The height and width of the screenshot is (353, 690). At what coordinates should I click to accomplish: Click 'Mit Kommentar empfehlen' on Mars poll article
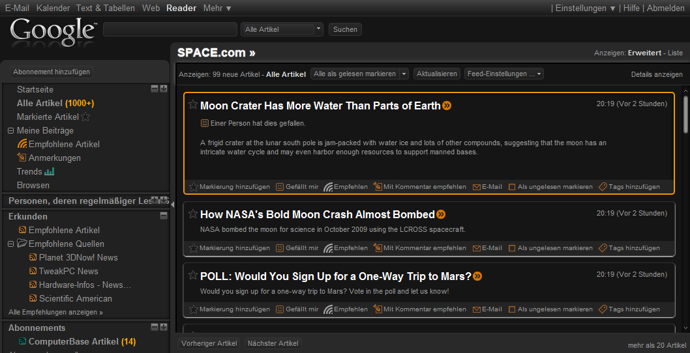pyautogui.click(x=419, y=309)
